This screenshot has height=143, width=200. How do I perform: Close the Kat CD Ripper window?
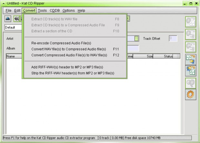pyautogui.click(x=196, y=4)
